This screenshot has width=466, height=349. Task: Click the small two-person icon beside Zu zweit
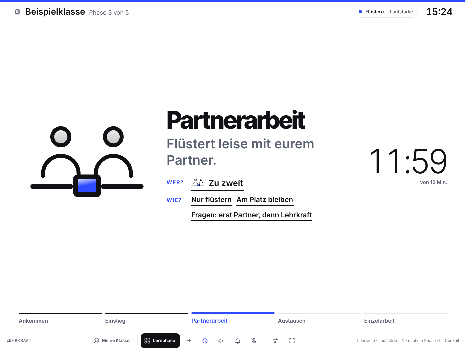pyautogui.click(x=198, y=183)
